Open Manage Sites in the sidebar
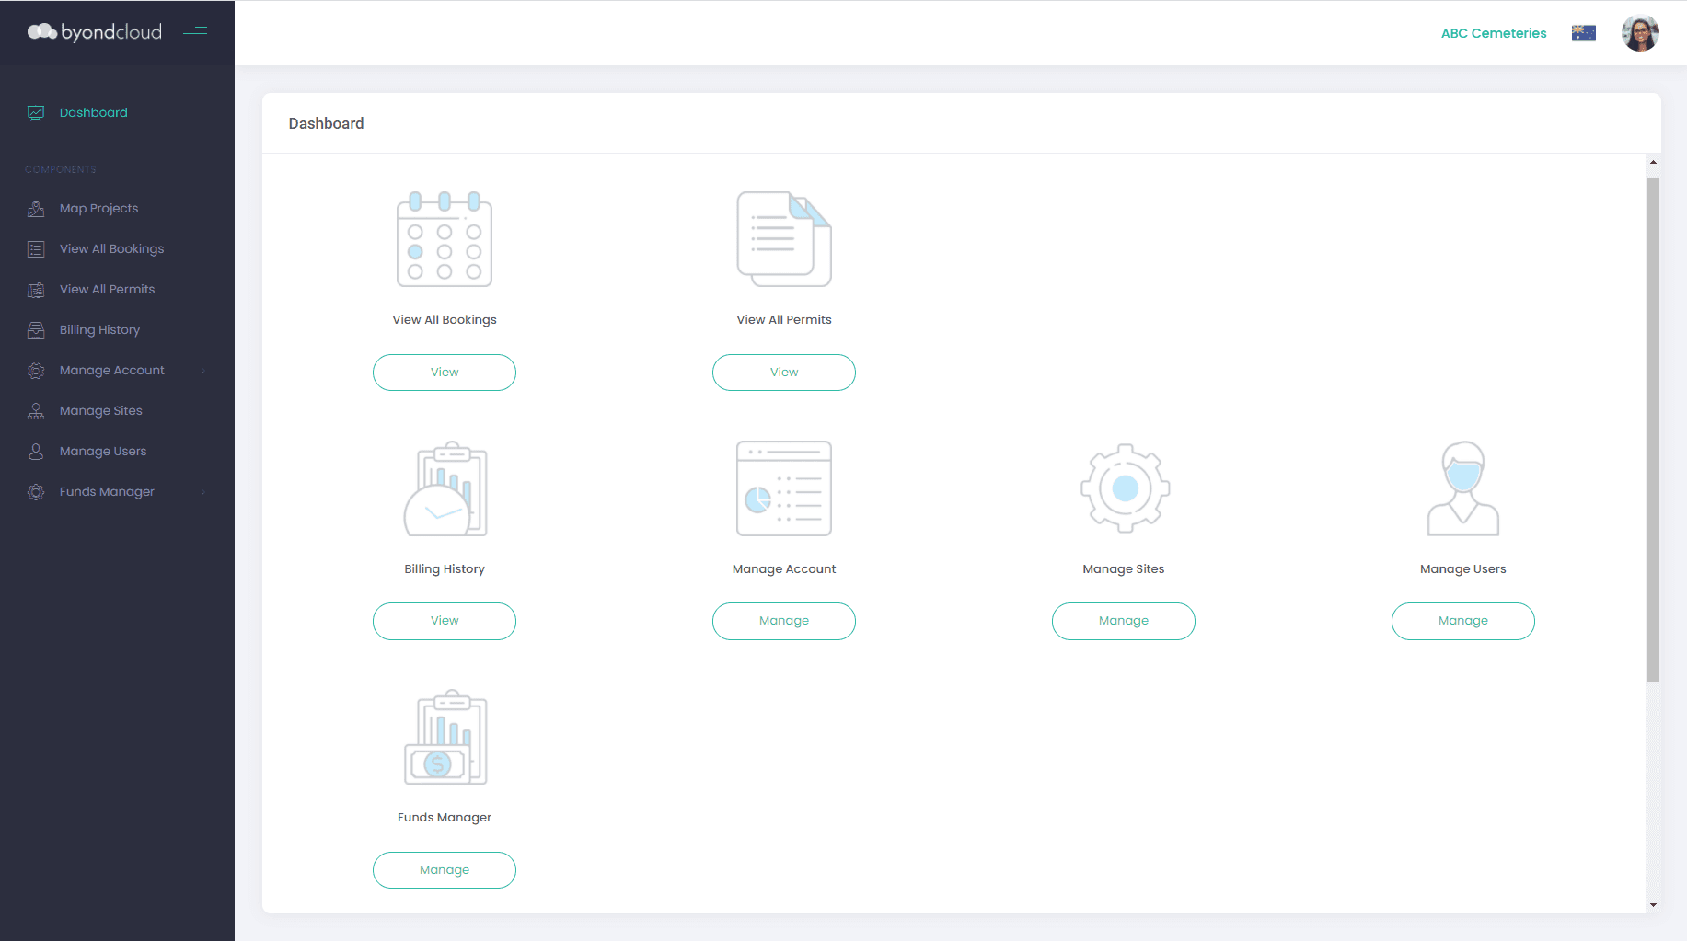This screenshot has height=941, width=1687. pyautogui.click(x=100, y=411)
